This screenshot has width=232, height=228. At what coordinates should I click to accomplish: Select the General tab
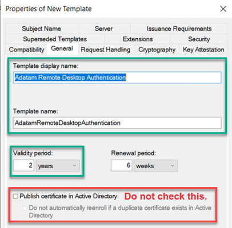click(62, 48)
